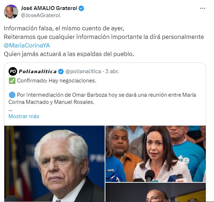The width and height of the screenshot is (214, 202).
Task: Open the @polianalitica handle
Action: coord(83,71)
